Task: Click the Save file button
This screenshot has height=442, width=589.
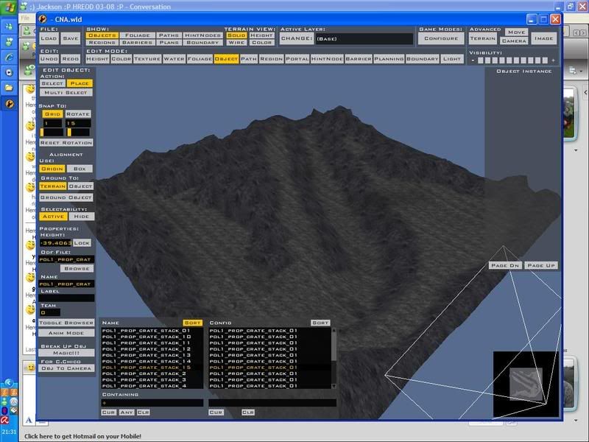Action: [70, 38]
